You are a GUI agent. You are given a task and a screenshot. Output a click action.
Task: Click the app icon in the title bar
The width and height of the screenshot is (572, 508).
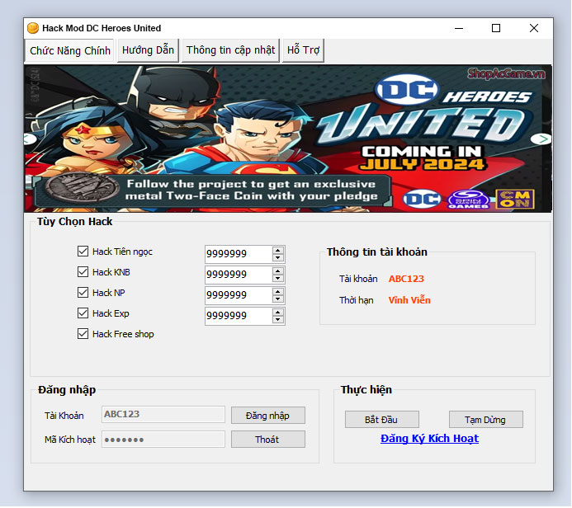click(33, 28)
